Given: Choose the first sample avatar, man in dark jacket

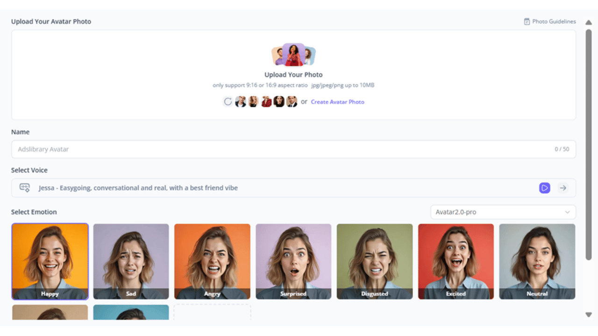Looking at the screenshot, I should (241, 102).
